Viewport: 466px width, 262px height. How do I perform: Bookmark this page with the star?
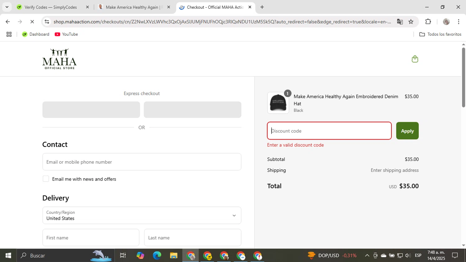[x=411, y=21]
